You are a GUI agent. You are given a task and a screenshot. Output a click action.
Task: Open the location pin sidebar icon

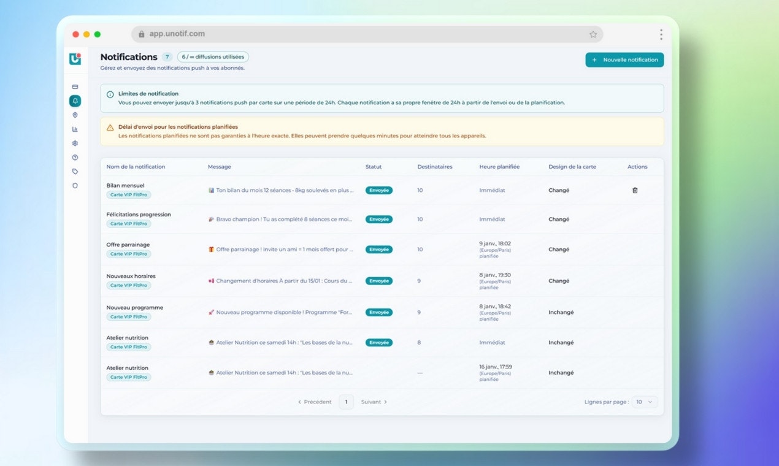click(x=75, y=115)
